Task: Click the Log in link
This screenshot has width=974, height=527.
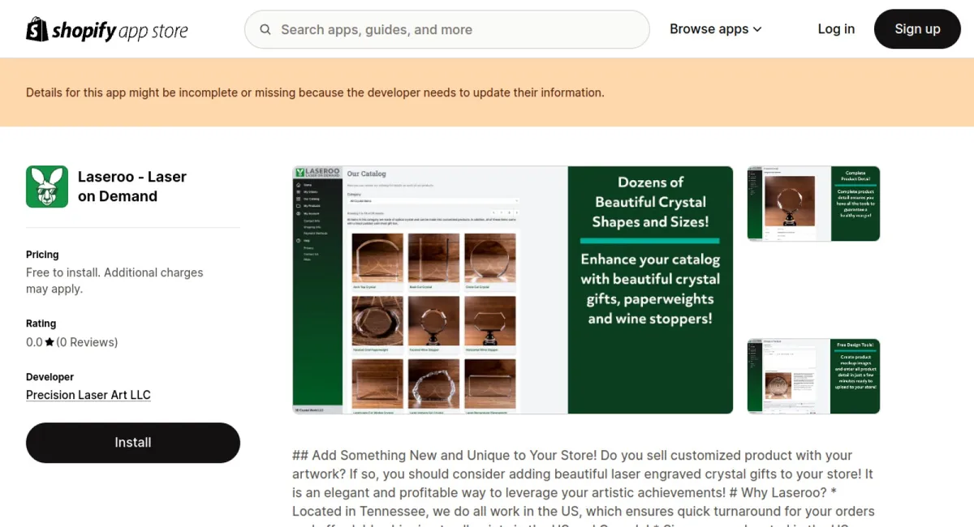Action: click(x=835, y=29)
